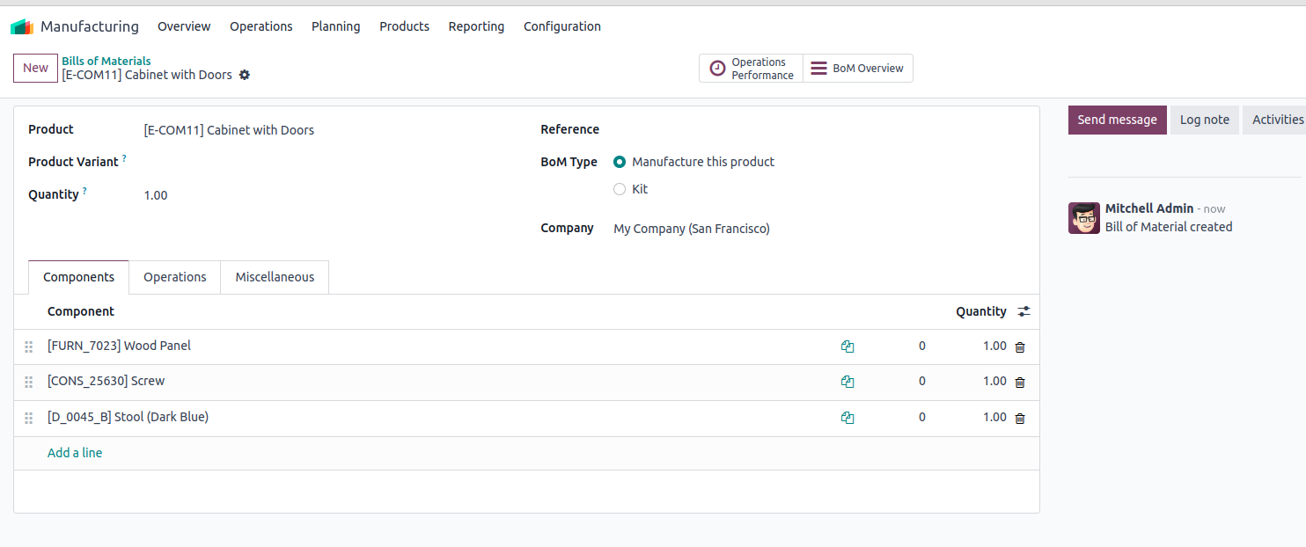Click the copy icon on the Screw row
This screenshot has width=1306, height=547.
tap(847, 382)
